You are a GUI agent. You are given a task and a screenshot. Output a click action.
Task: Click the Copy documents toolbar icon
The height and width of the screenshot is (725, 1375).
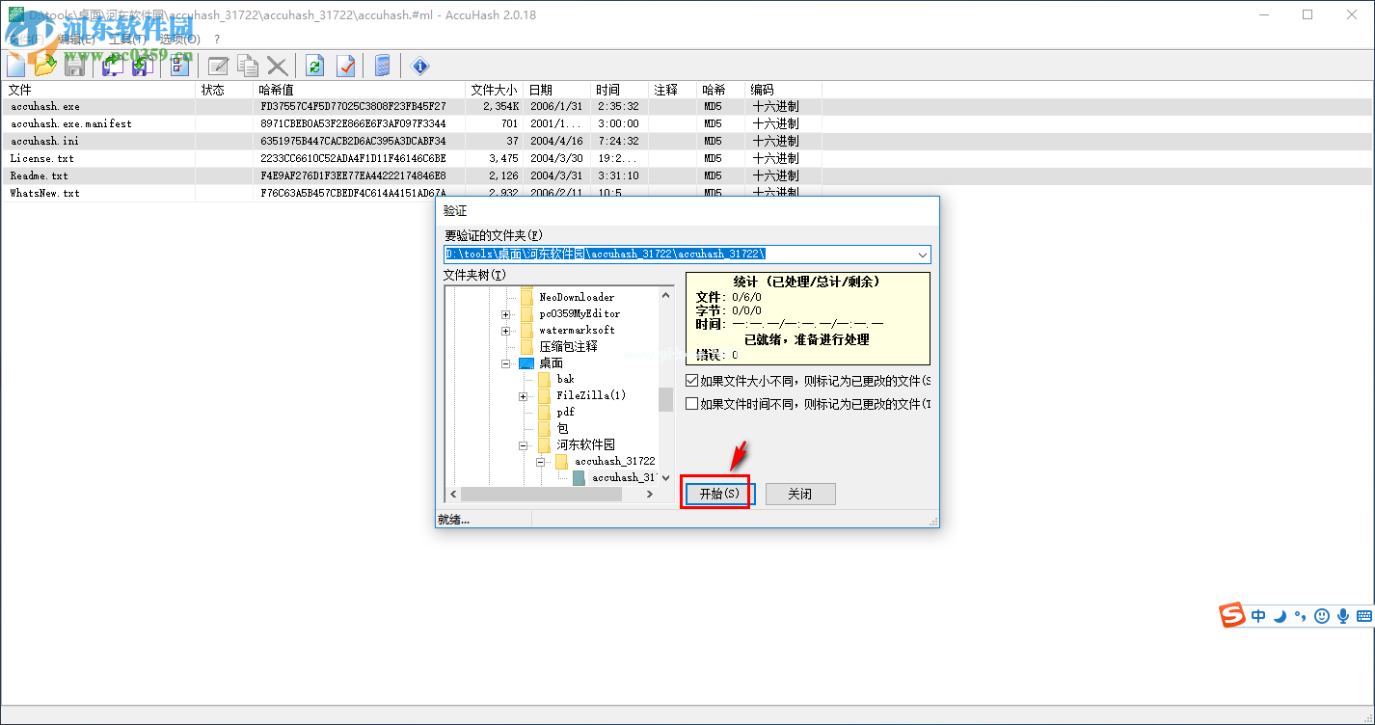[248, 66]
